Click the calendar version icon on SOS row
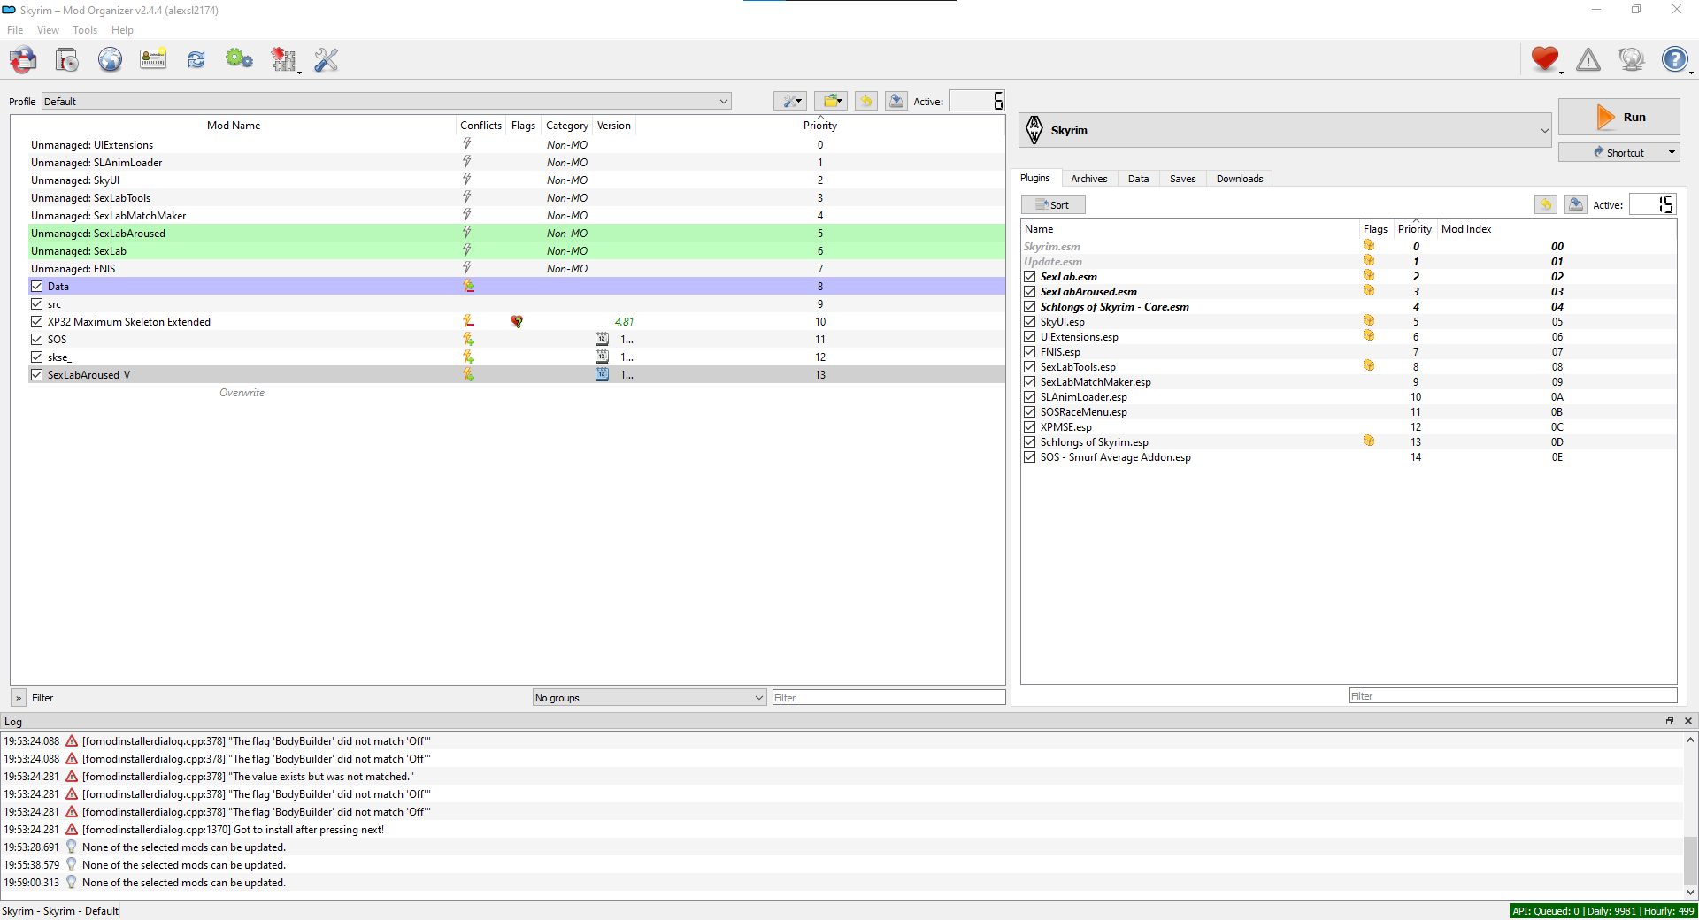 (603, 339)
